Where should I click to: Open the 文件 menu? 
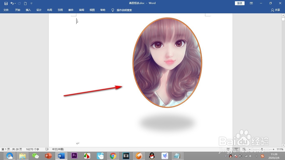(6, 10)
